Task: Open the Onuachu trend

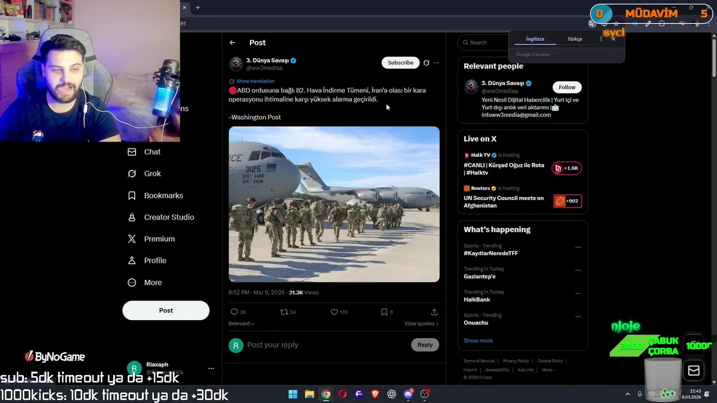Action: click(x=476, y=322)
